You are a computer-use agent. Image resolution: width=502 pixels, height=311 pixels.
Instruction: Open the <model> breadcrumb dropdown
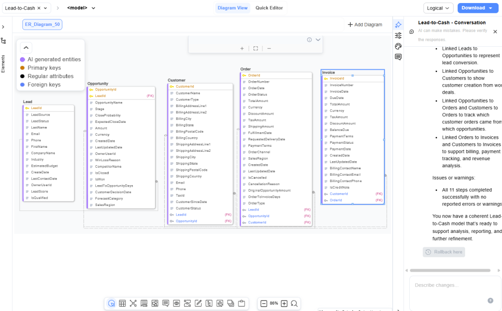(93, 8)
